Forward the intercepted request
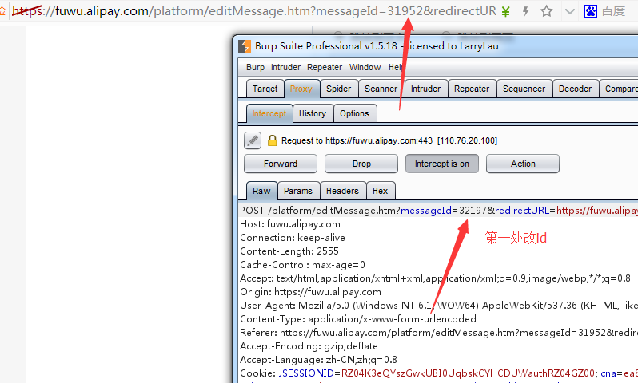Image resolution: width=638 pixels, height=383 pixels. pos(281,164)
